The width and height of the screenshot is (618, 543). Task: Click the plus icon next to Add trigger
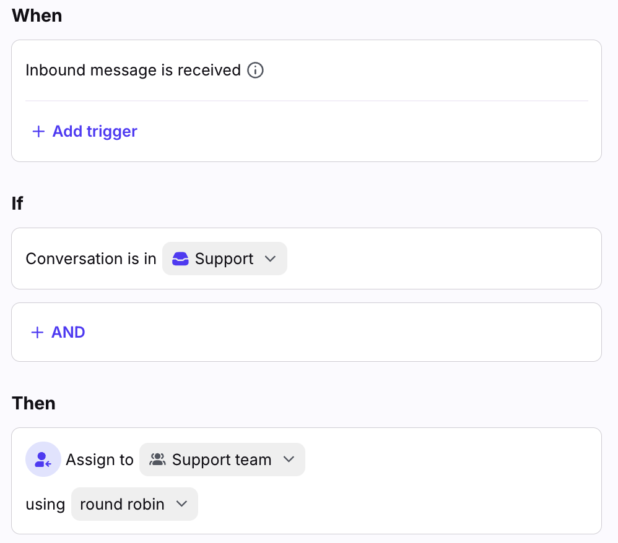pos(38,132)
